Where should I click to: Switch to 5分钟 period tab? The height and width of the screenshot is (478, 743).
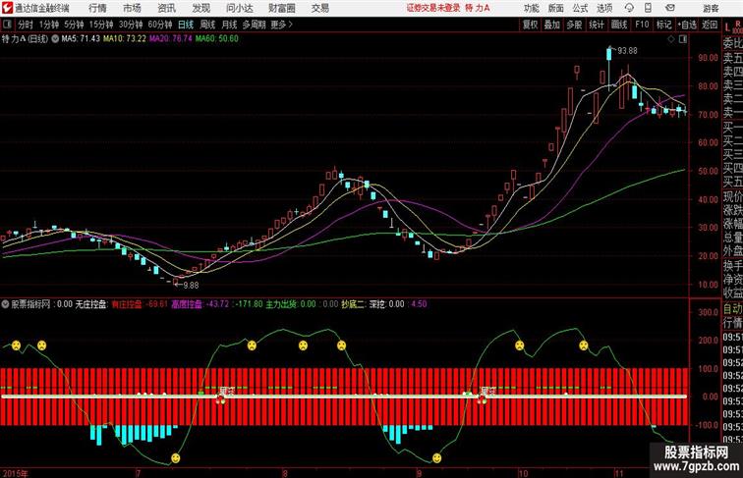coord(74,25)
